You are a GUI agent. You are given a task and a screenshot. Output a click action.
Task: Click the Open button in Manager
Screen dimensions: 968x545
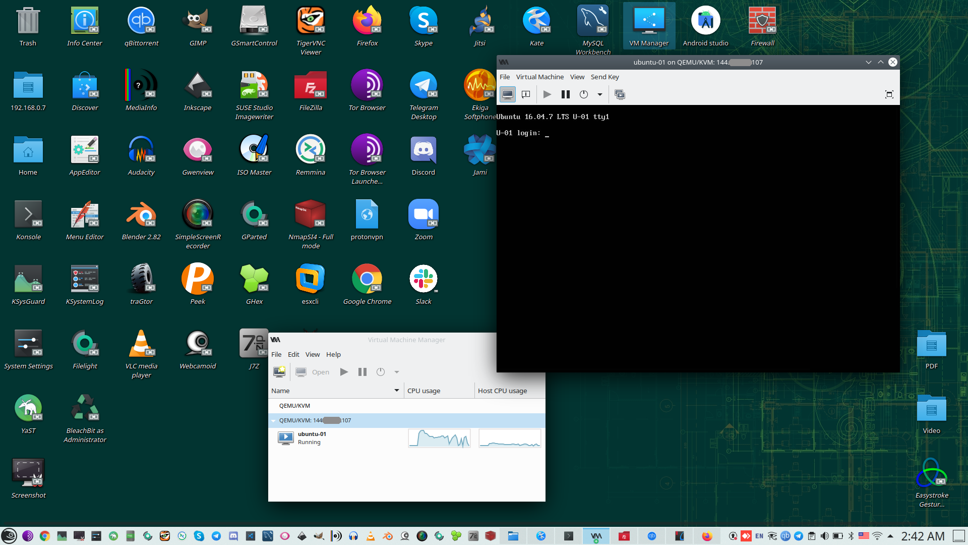click(x=313, y=372)
